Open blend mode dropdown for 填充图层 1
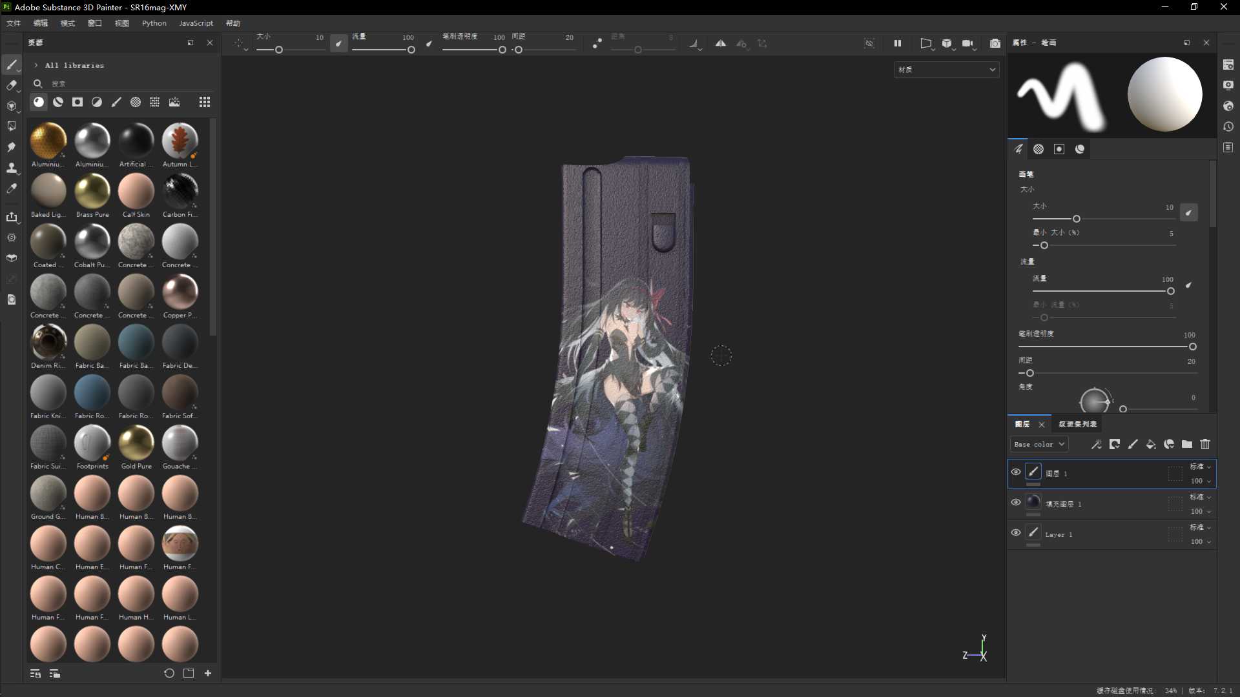1240x697 pixels. coord(1201,497)
